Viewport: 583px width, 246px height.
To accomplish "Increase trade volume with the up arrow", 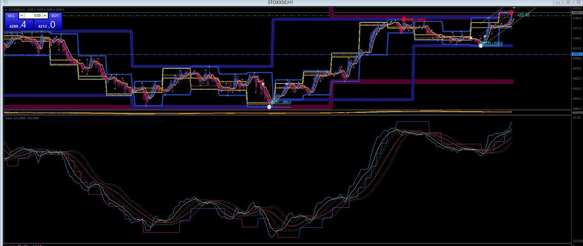I will pos(45,16).
